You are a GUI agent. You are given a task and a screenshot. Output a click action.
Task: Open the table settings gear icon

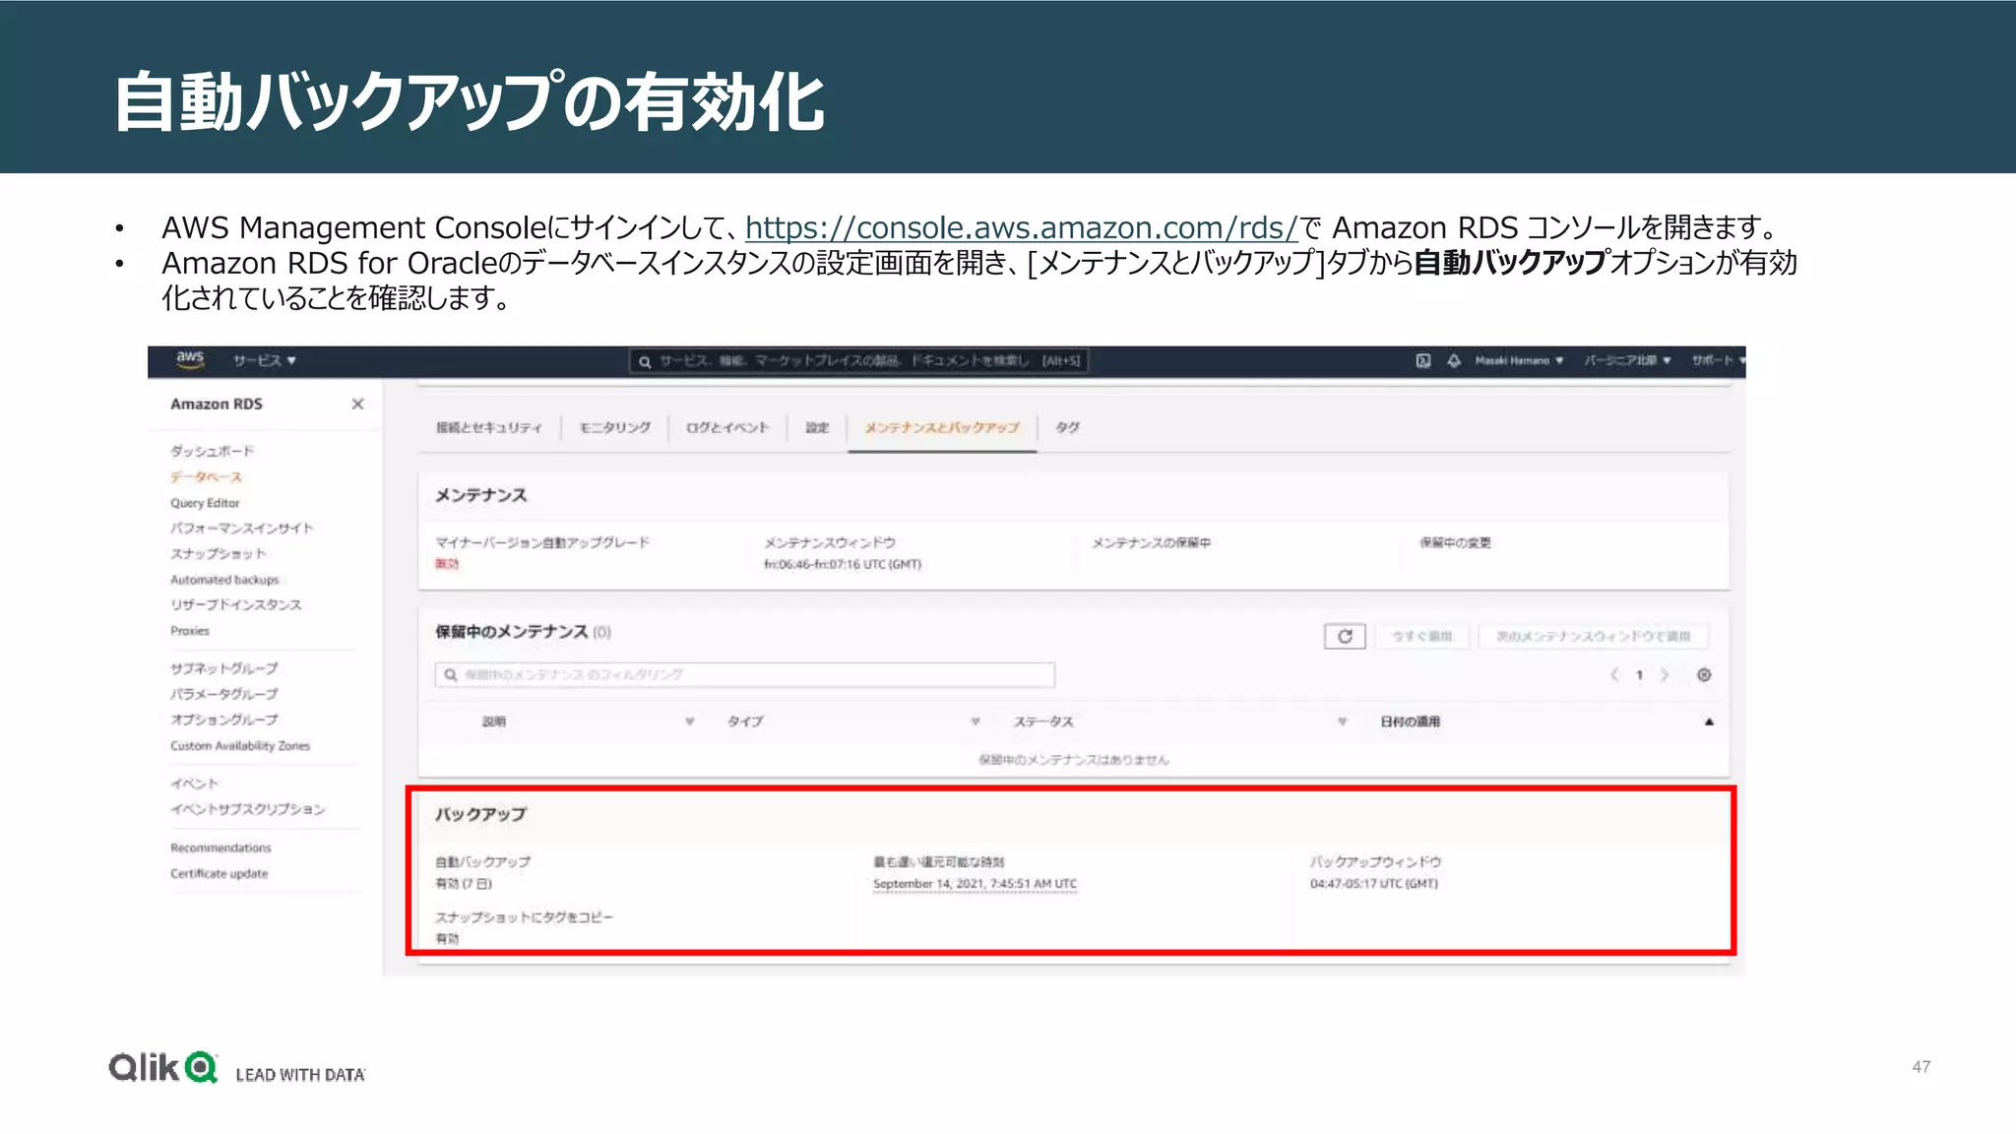tap(1704, 674)
